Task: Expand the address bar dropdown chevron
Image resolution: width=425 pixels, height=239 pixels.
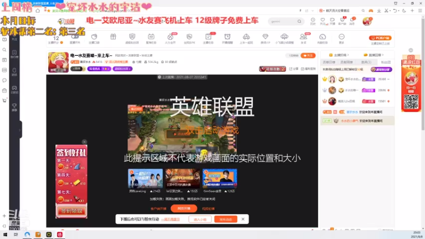Action: [x=312, y=11]
